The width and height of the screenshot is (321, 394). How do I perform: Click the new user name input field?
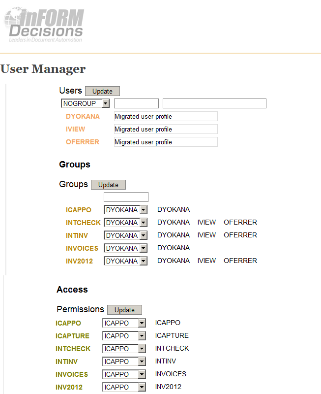point(137,103)
